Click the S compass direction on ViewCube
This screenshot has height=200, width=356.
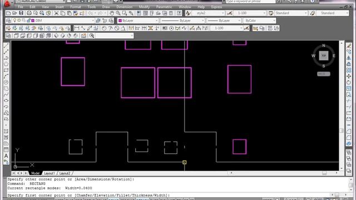coord(324,66)
